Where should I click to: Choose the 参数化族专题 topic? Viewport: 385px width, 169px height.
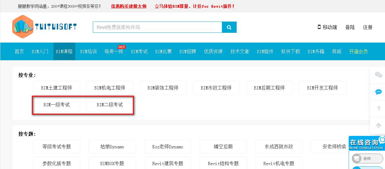coord(57,163)
